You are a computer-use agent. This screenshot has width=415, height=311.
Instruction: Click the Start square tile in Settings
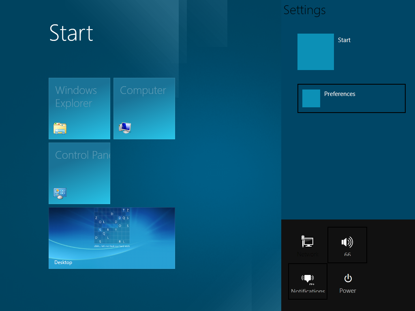pyautogui.click(x=315, y=52)
